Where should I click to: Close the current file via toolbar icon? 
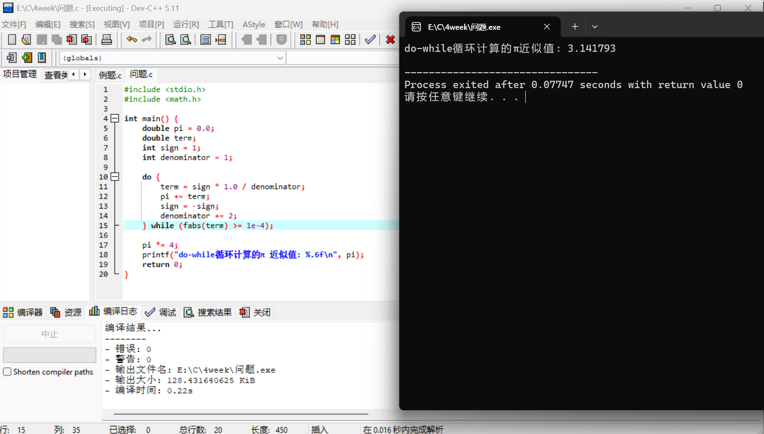(x=72, y=40)
